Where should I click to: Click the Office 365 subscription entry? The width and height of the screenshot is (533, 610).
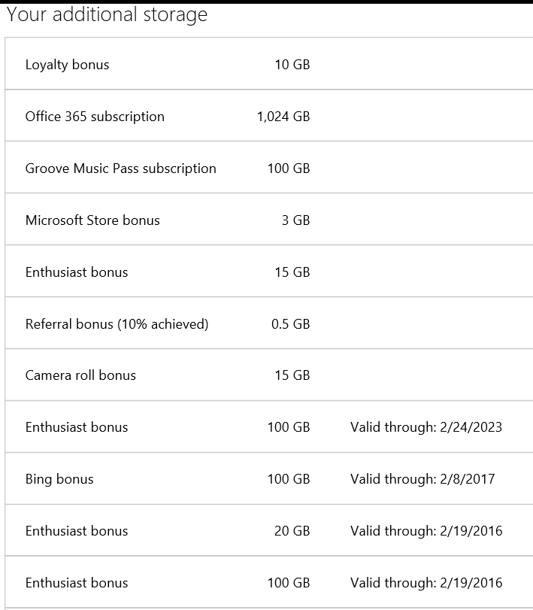95,117
